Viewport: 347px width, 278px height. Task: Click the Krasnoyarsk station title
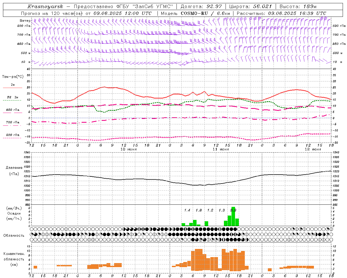45,7
